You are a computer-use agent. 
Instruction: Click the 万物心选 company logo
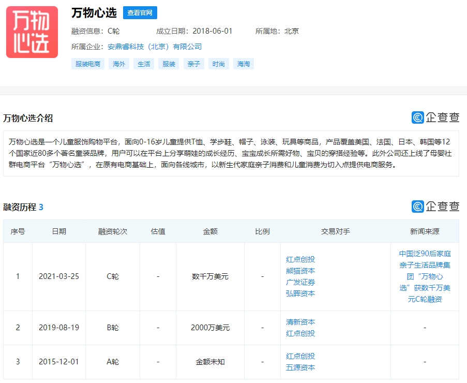[32, 32]
